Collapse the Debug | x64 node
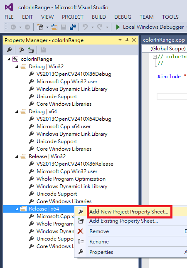The height and width of the screenshot is (268, 187). click(x=17, y=112)
